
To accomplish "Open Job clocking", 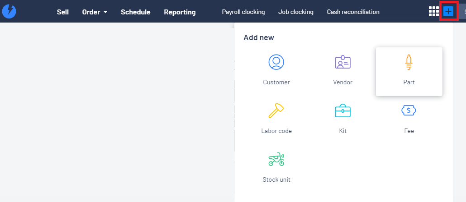I will pyautogui.click(x=296, y=12).
